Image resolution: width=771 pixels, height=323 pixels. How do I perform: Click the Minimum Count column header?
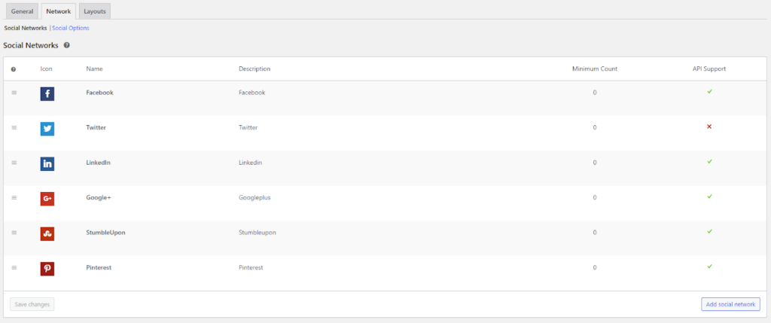pos(595,69)
